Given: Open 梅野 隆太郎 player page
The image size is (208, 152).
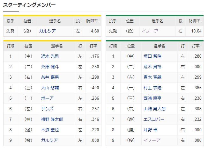Looking at the screenshot, I should (52, 119).
